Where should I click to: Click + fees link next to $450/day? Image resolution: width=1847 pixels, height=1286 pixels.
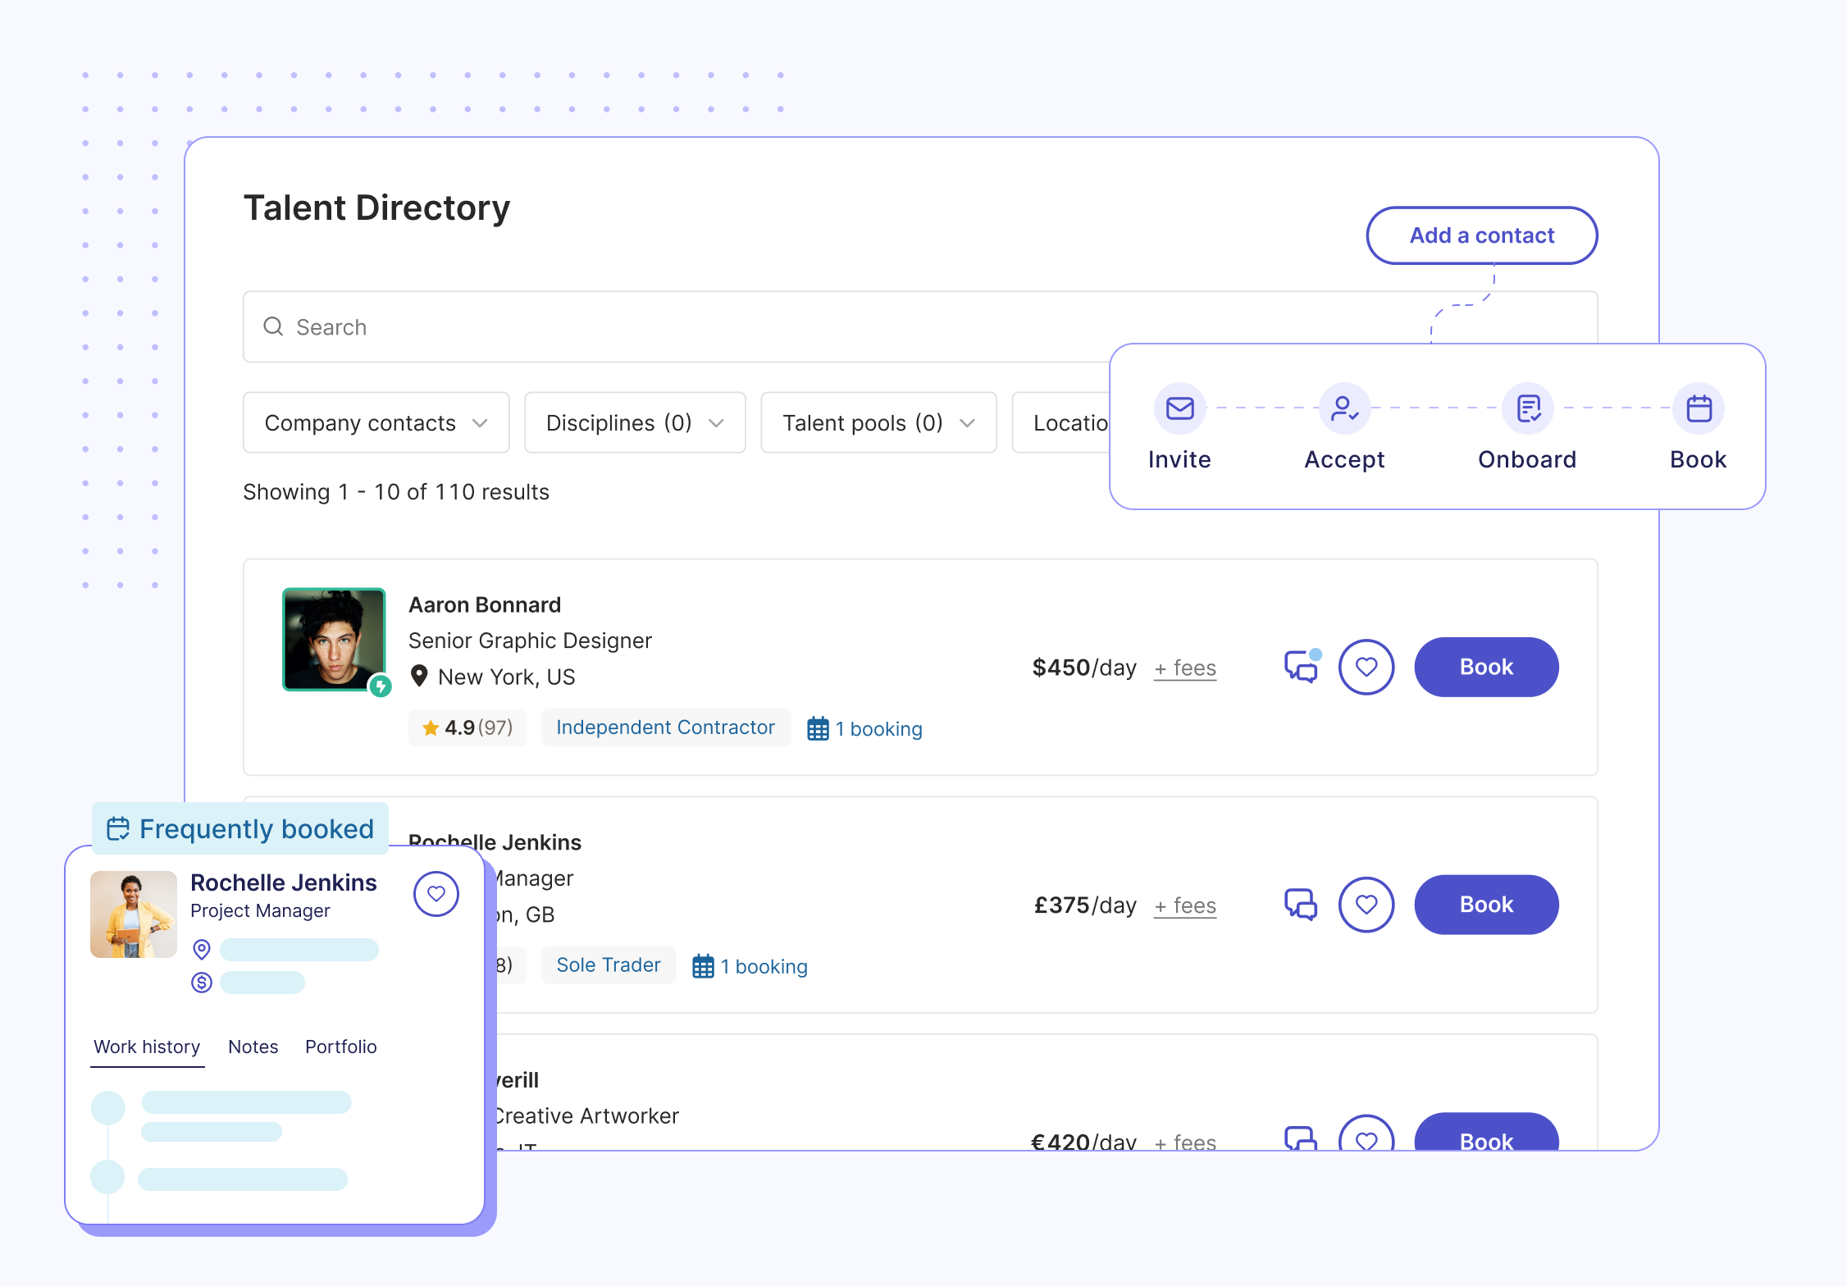pyautogui.click(x=1185, y=668)
